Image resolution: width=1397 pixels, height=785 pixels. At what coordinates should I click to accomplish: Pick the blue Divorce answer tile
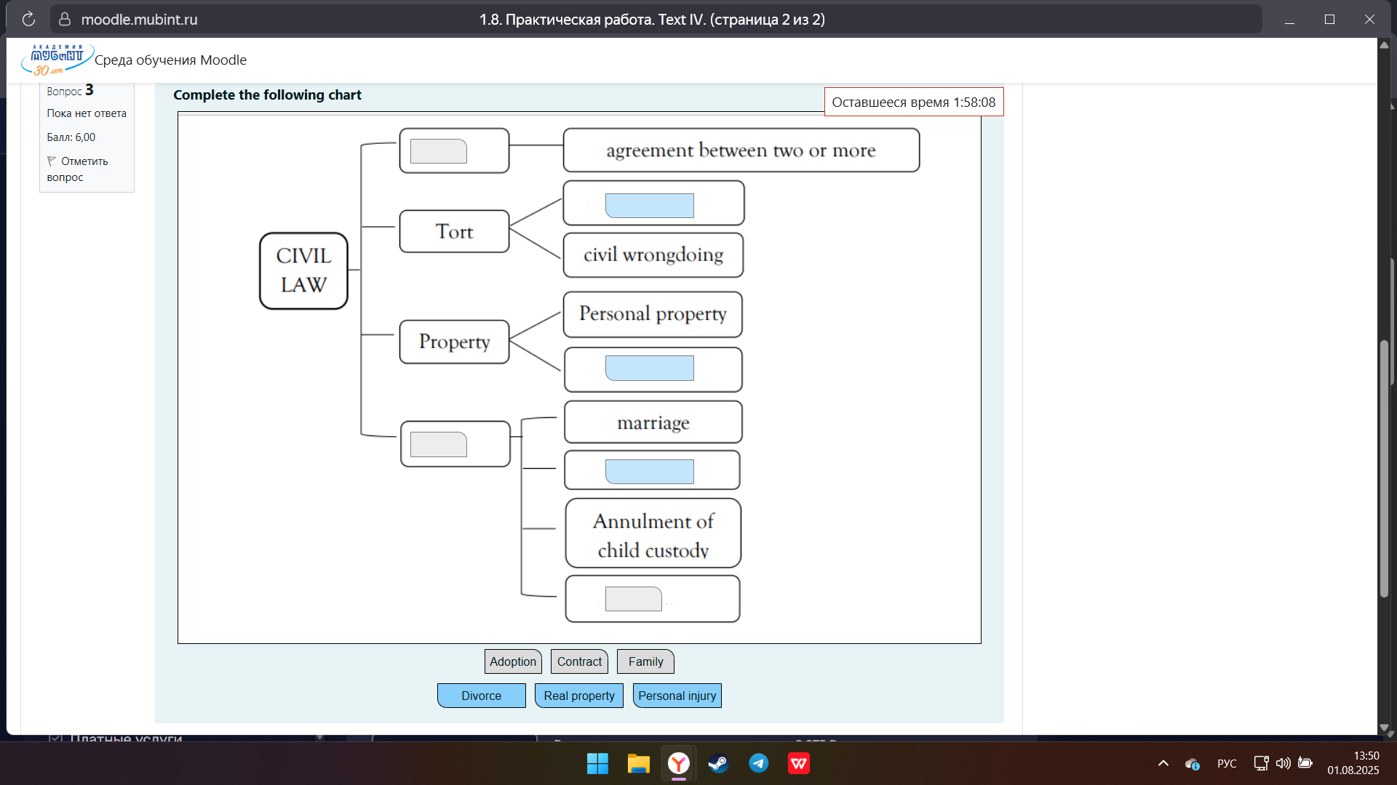(x=481, y=696)
